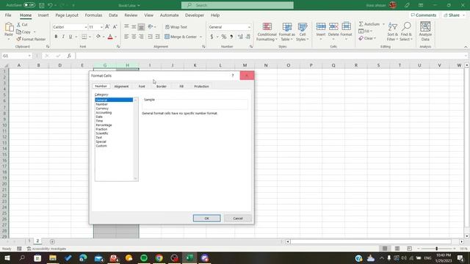Viewport: 470px width, 264px height.
Task: Switch to Font tab in Format Cells
Action: click(x=142, y=87)
